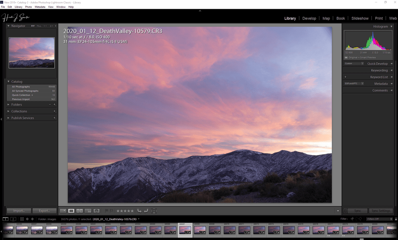398x240 pixels.
Task: Switch to the Develop module
Action: click(309, 18)
